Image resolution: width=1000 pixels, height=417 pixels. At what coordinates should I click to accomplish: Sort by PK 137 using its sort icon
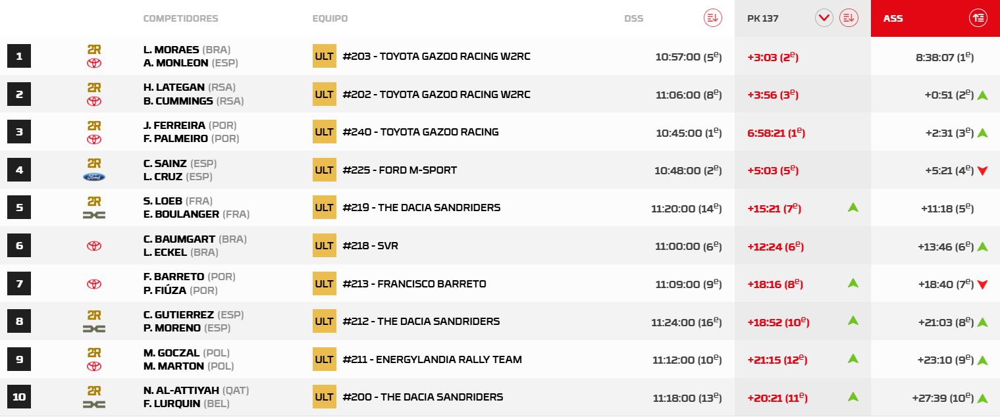point(849,18)
